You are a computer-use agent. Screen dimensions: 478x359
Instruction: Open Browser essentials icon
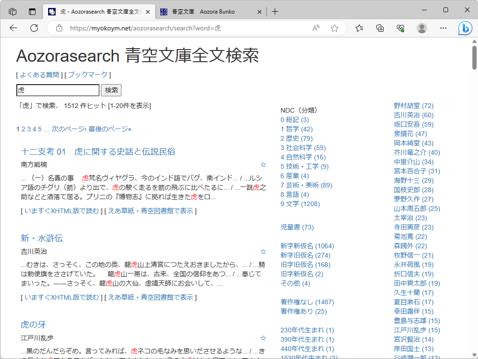click(x=400, y=28)
